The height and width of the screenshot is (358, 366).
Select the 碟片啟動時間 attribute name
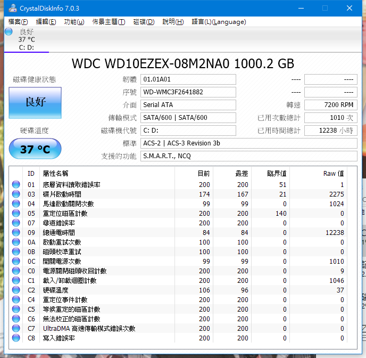pos(62,194)
